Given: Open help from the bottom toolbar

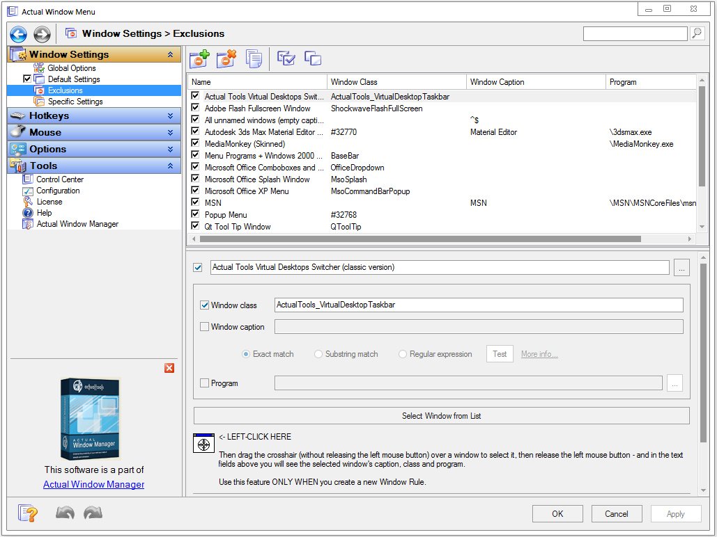Looking at the screenshot, I should pos(27,513).
